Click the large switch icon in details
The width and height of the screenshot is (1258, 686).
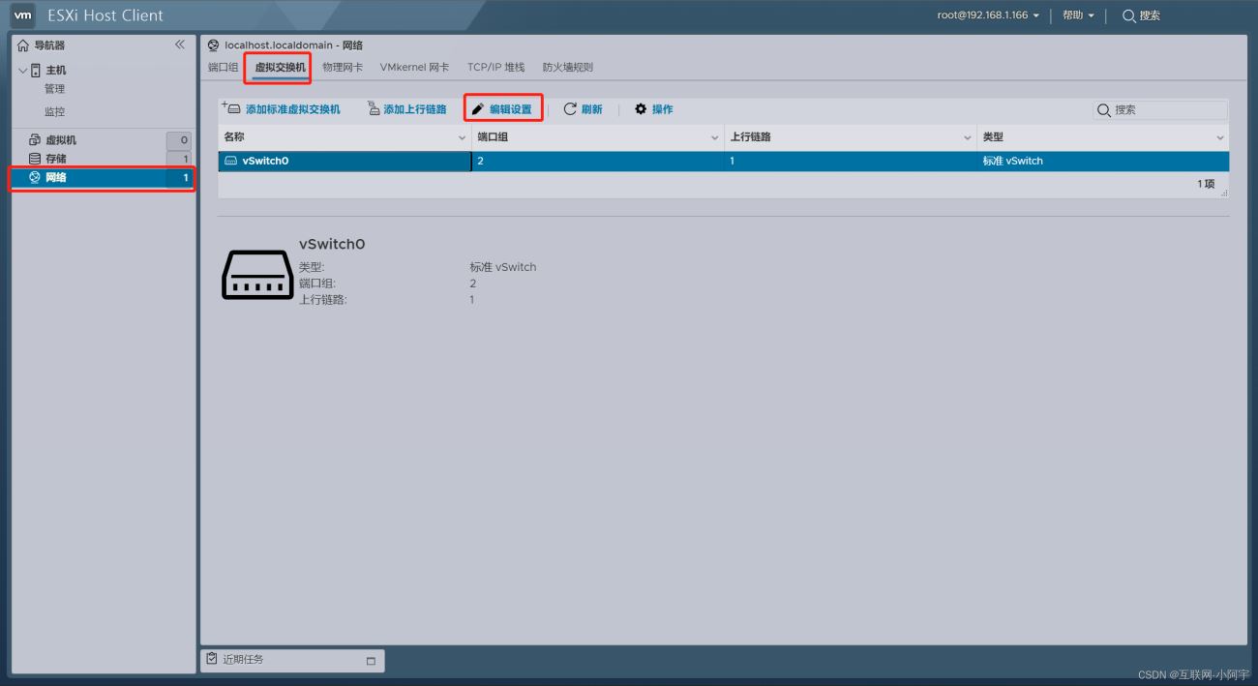[256, 274]
